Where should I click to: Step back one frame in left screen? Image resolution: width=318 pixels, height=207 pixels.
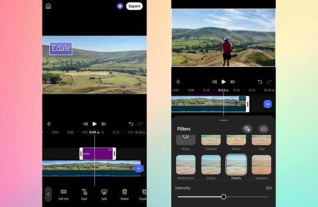85,124
